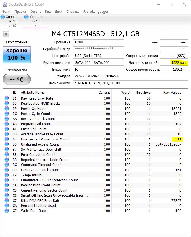Screen dimensions: 191x237
Task: Open the Файл menu
Action: (6, 12)
